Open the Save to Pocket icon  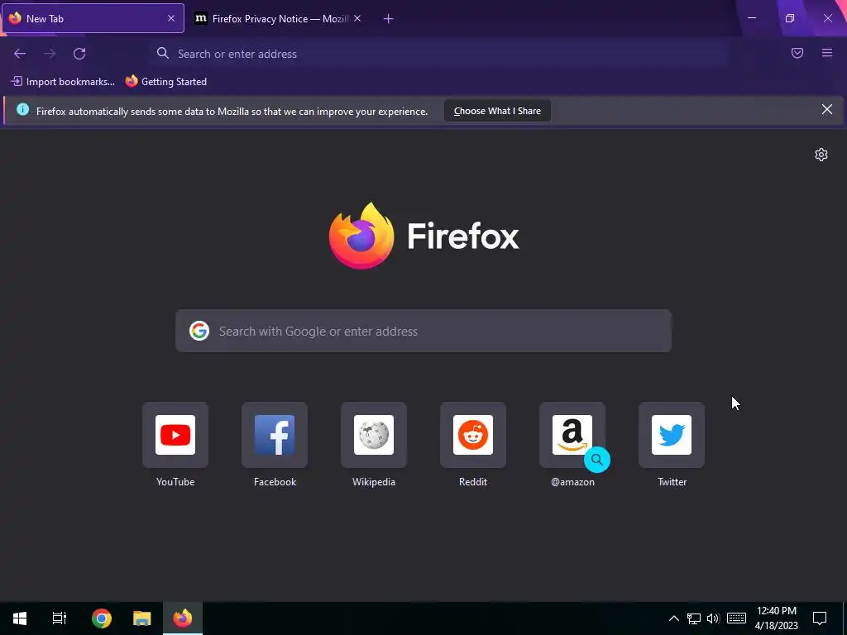pos(797,53)
